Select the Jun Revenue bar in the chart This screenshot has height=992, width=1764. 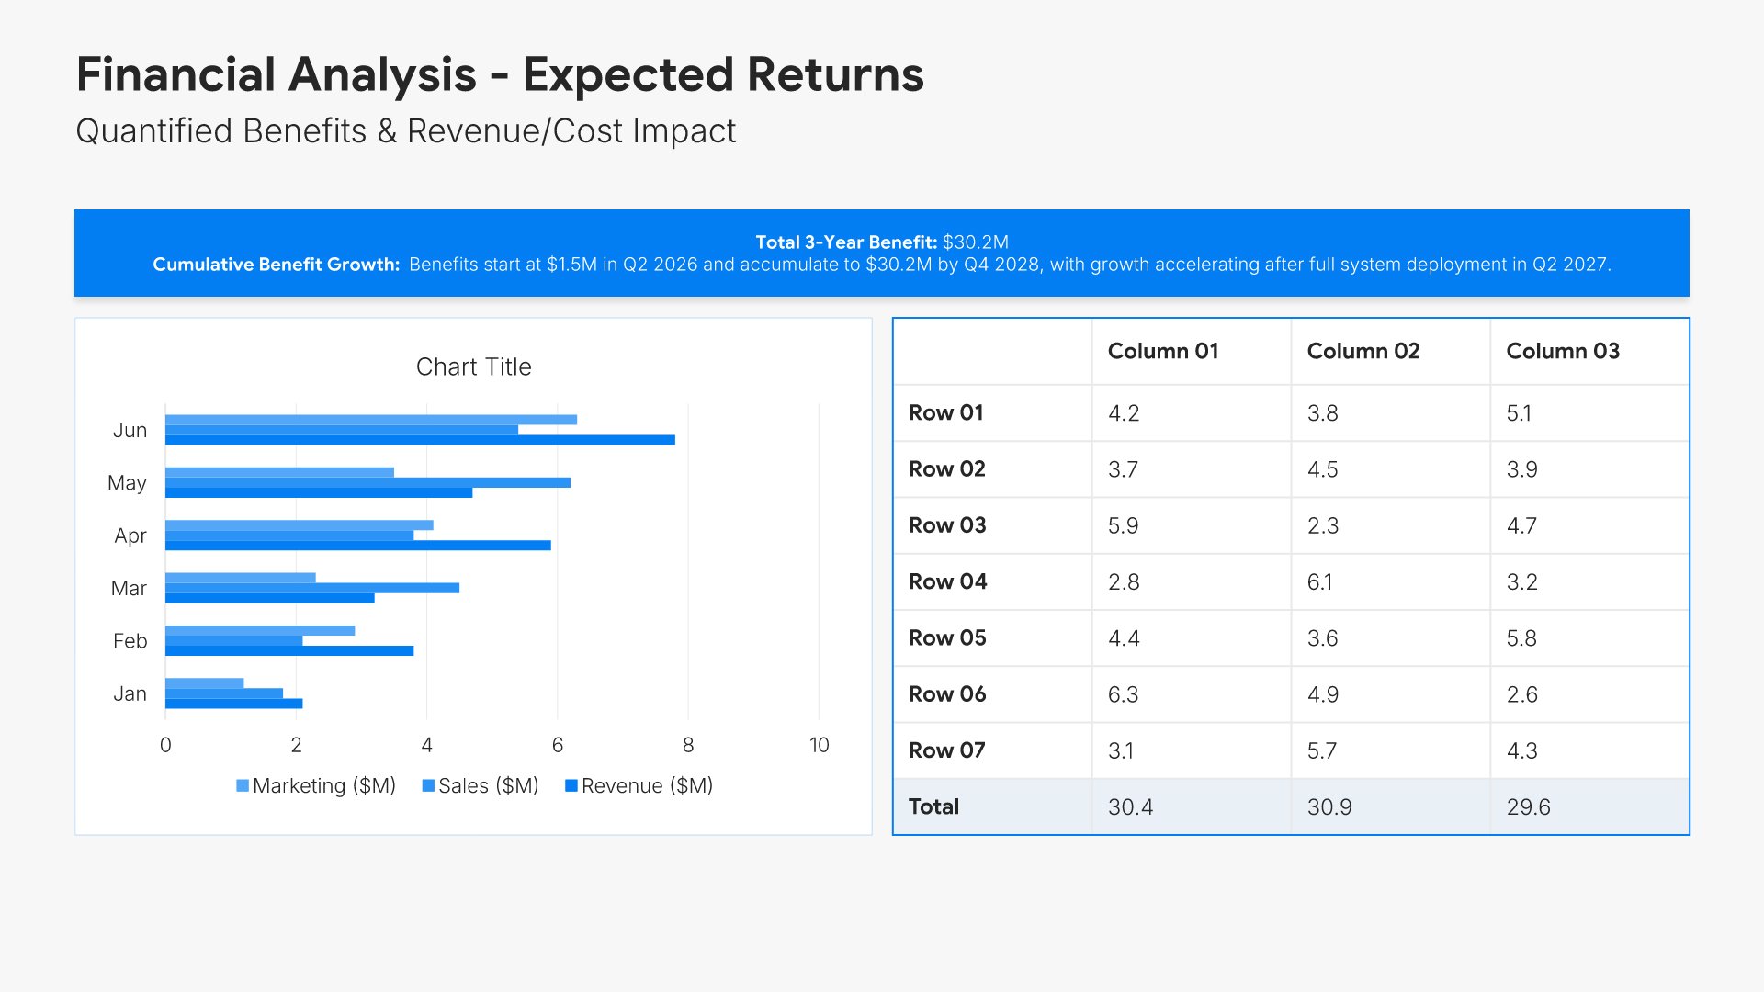[x=420, y=441]
